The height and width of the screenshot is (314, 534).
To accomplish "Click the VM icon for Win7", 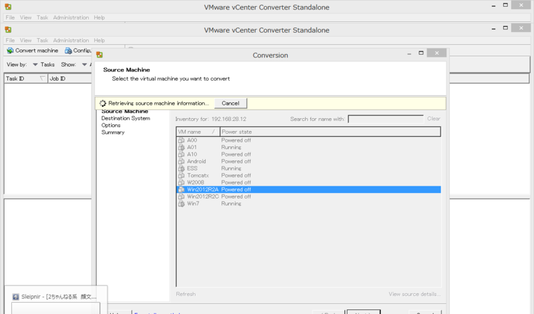I will tap(181, 204).
